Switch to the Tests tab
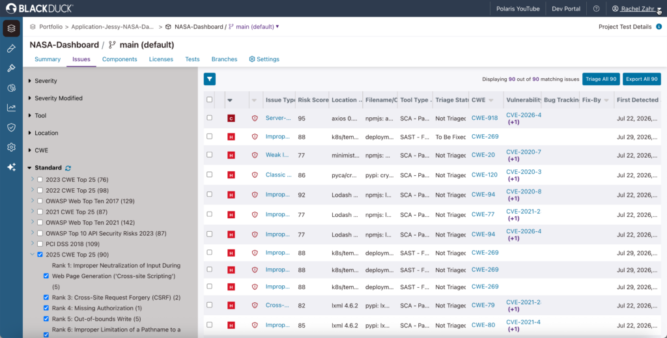This screenshot has height=338, width=667. (192, 59)
